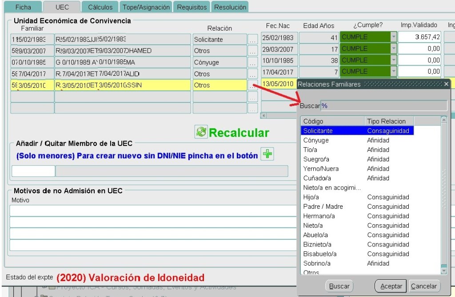Image resolution: width=455 pixels, height=297 pixels.
Task: Expand ¿Cumple? dropdown for 1983 row
Action: (x=393, y=37)
